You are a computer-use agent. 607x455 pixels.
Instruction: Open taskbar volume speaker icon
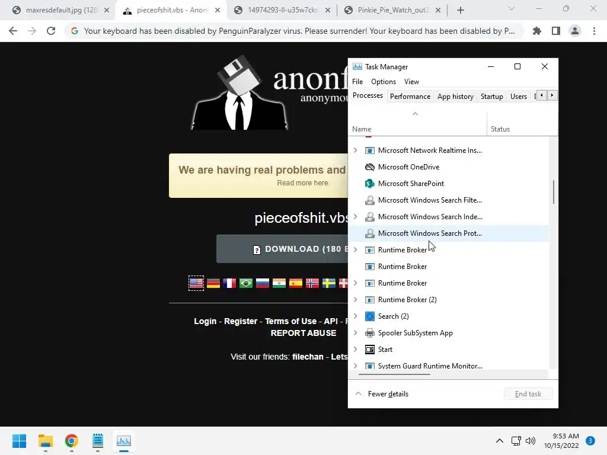(x=531, y=441)
